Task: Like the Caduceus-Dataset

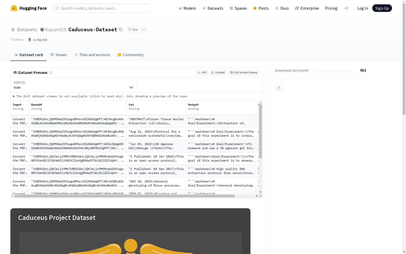Action: (x=133, y=29)
